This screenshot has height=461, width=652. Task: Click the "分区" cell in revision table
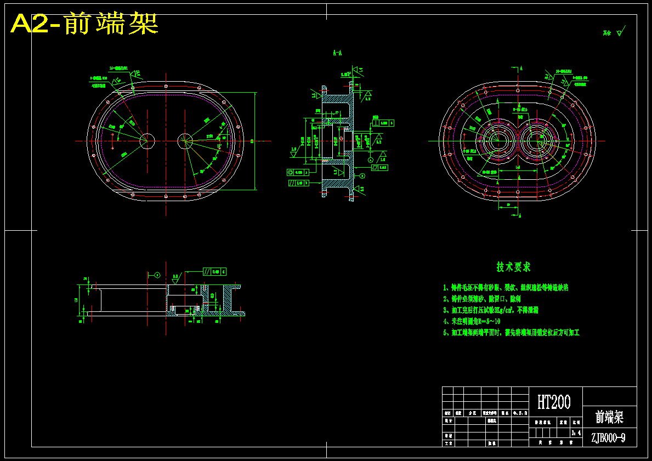coord(473,413)
